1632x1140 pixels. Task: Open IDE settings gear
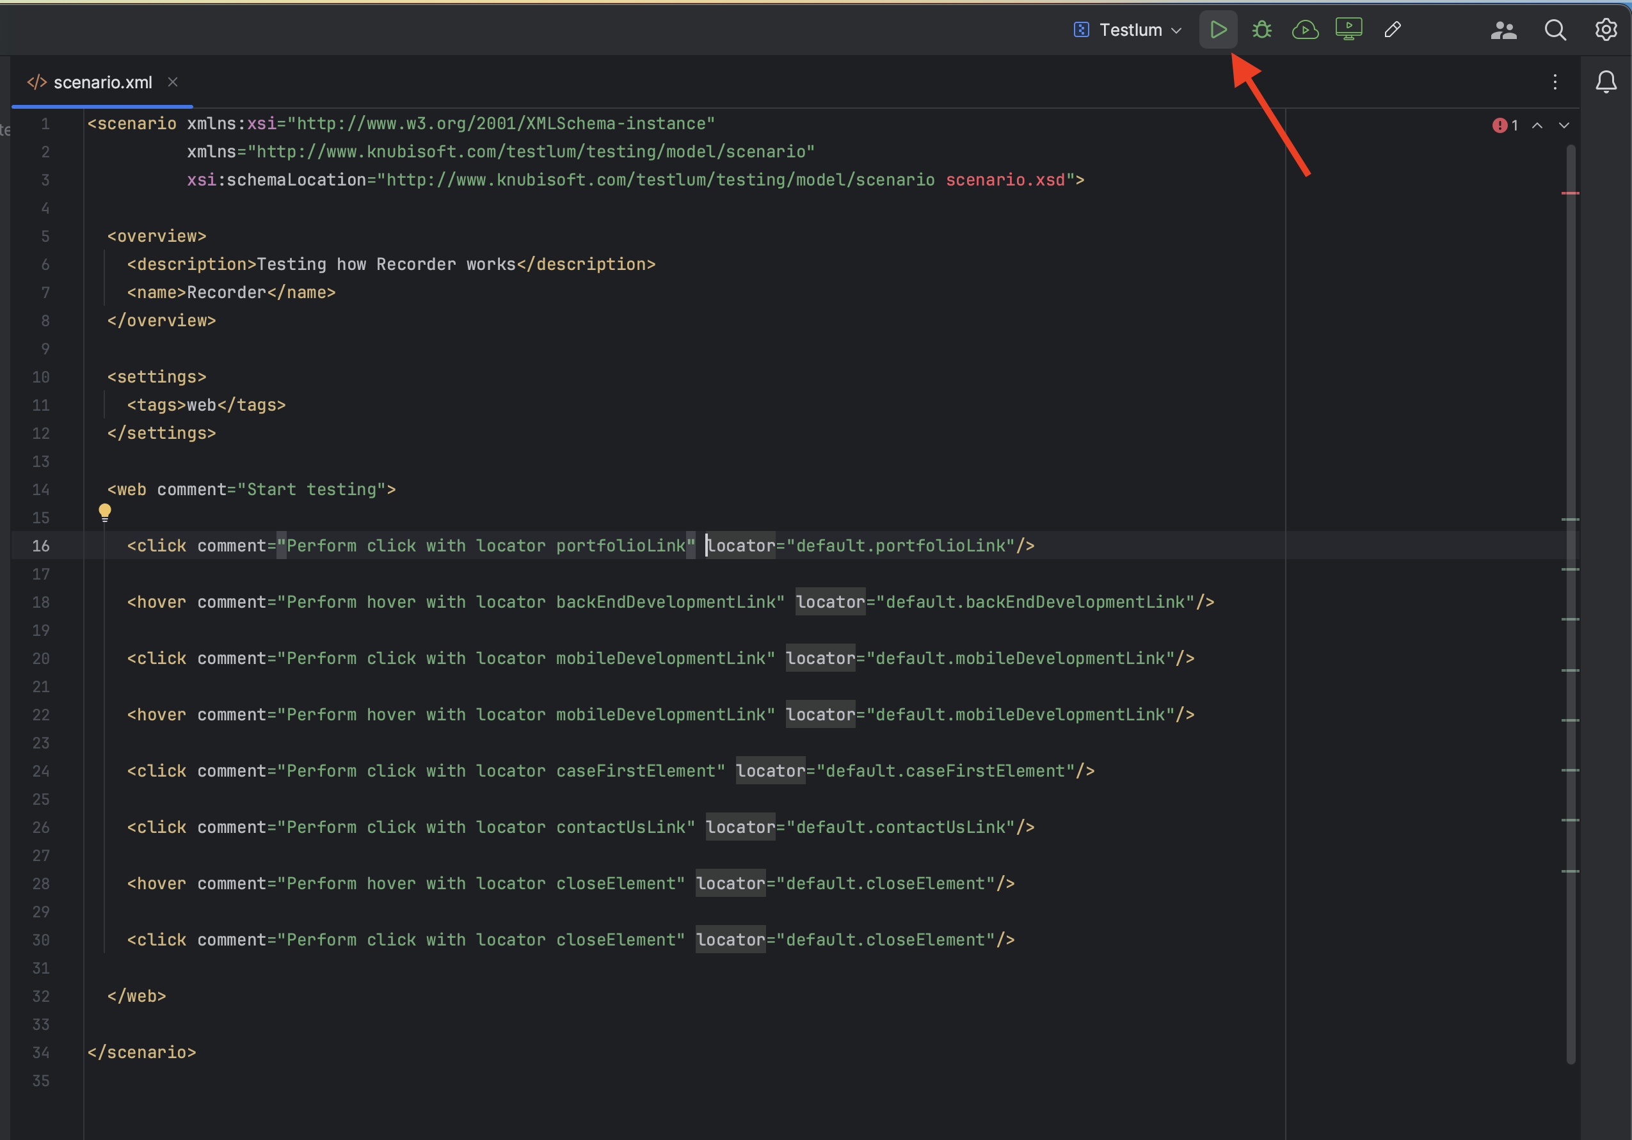coord(1606,30)
